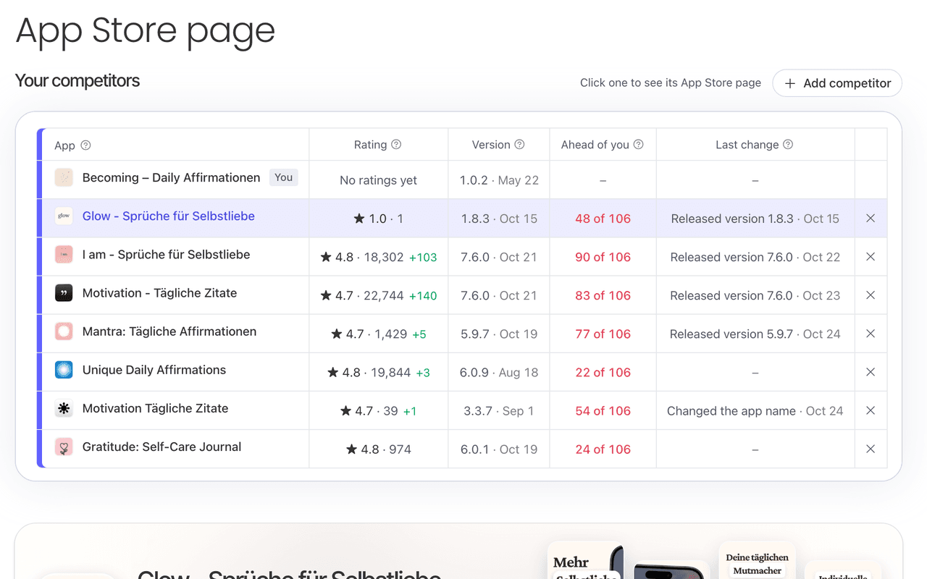Screen dimensions: 927x579
Task: Click the 90 of 106 ranking cell
Action: 603,257
